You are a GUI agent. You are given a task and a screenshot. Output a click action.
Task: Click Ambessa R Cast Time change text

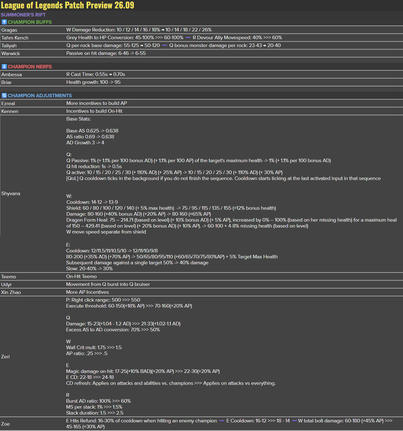[x=96, y=74]
